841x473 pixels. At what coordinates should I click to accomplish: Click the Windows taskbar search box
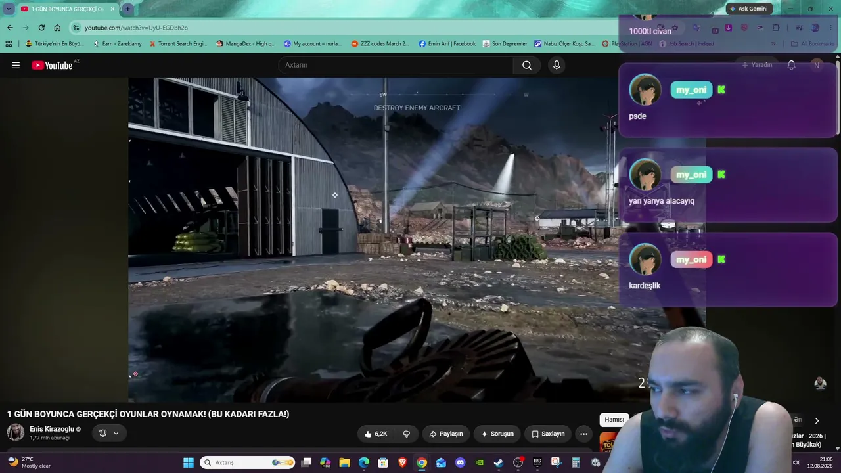point(247,462)
